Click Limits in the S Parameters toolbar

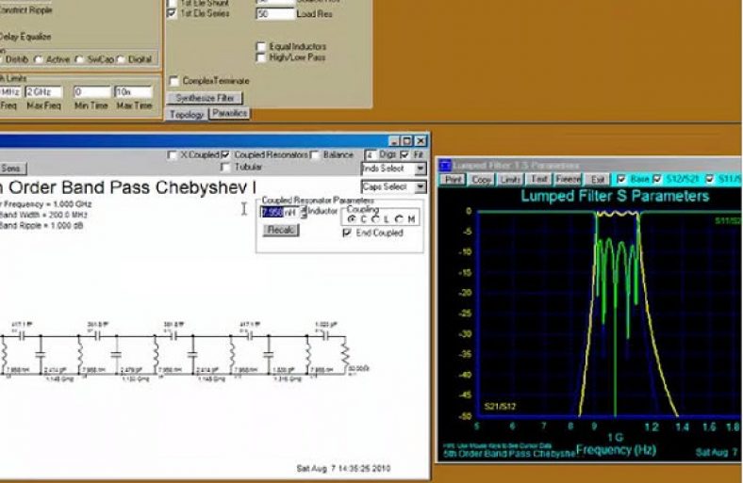coord(510,178)
